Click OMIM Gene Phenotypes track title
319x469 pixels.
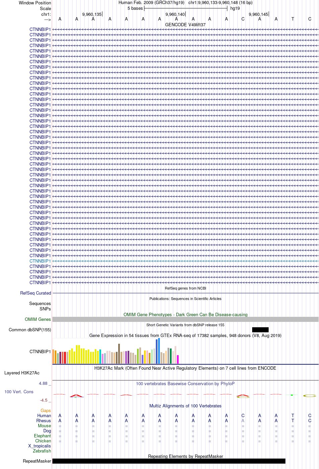click(185, 314)
